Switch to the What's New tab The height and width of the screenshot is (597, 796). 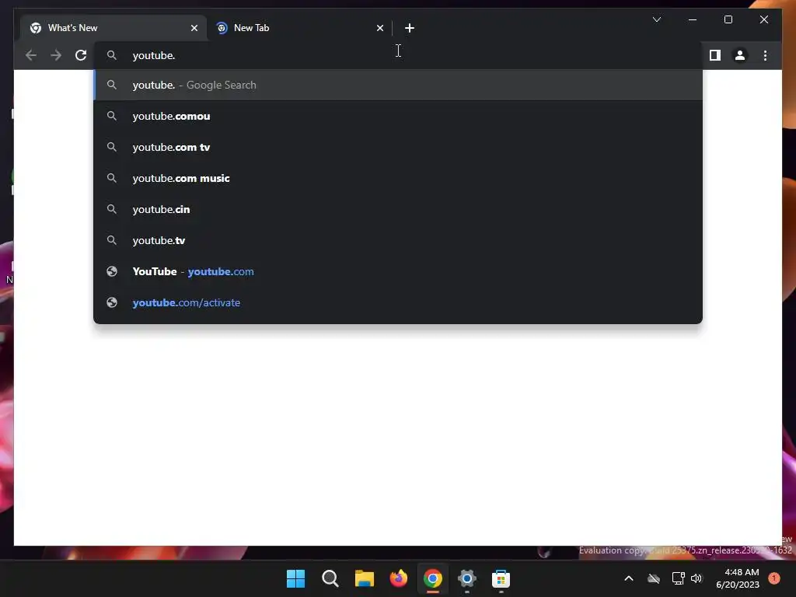(113, 28)
